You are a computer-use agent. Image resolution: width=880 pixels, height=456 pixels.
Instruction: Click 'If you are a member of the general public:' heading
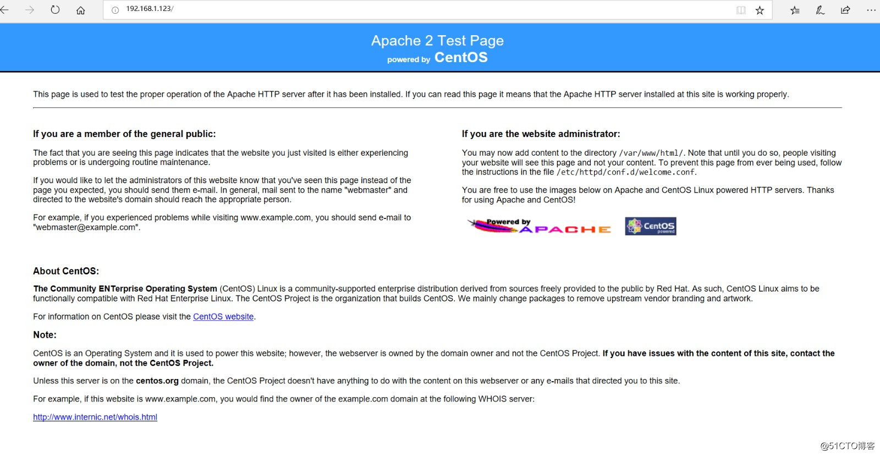pos(124,134)
